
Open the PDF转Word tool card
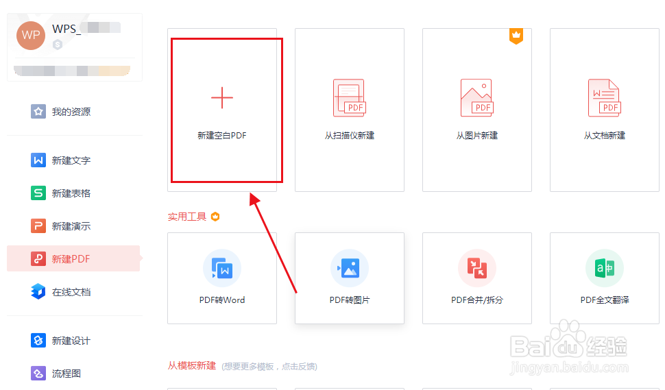click(x=222, y=278)
